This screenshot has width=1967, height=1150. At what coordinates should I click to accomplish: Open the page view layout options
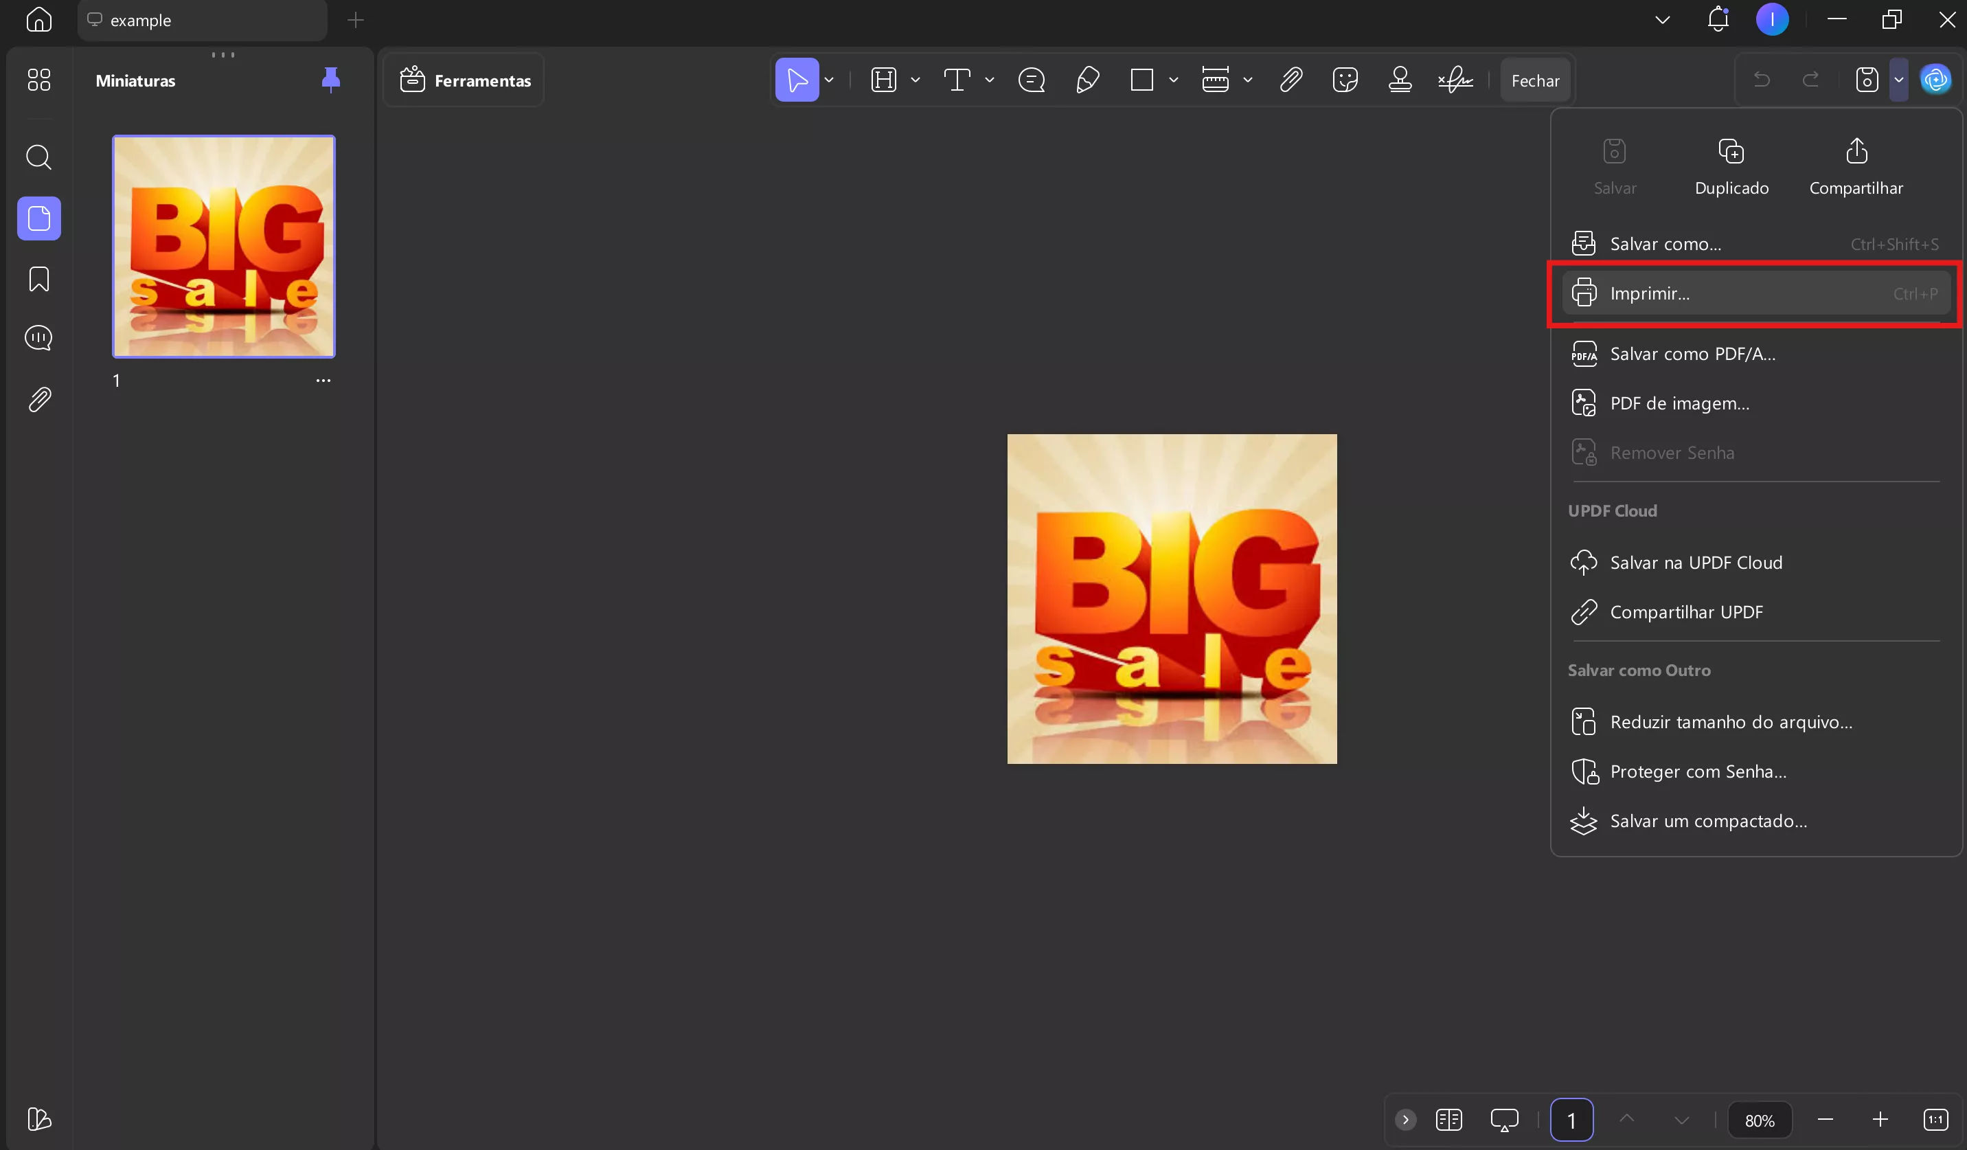point(1448,1120)
